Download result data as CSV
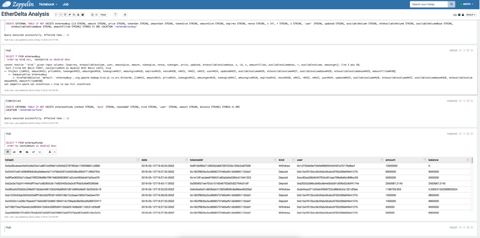 pyautogui.click(x=49, y=152)
